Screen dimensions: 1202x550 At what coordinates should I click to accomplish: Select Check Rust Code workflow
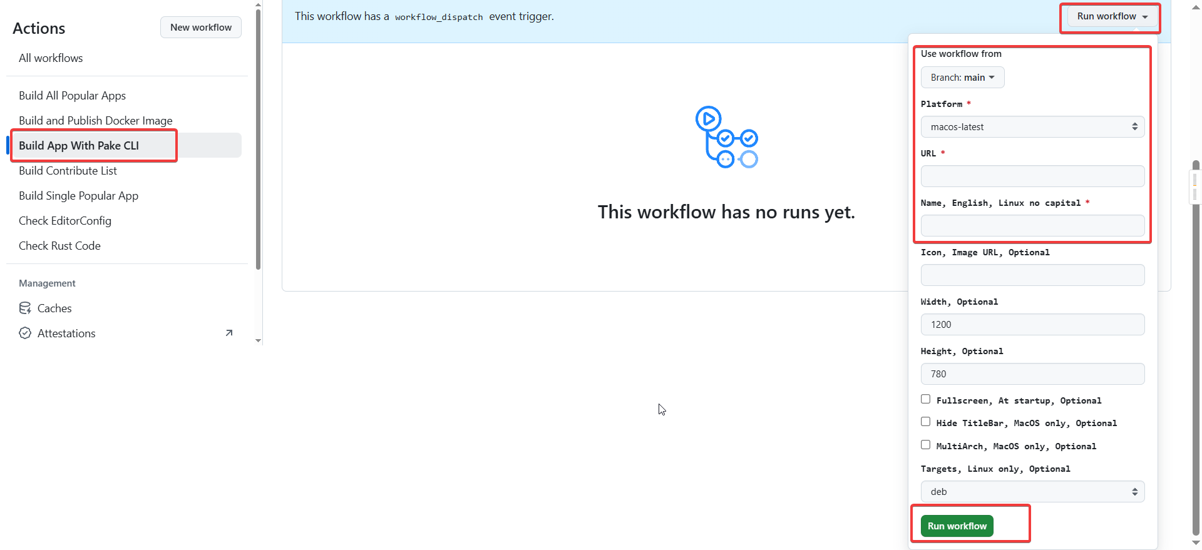coord(59,245)
